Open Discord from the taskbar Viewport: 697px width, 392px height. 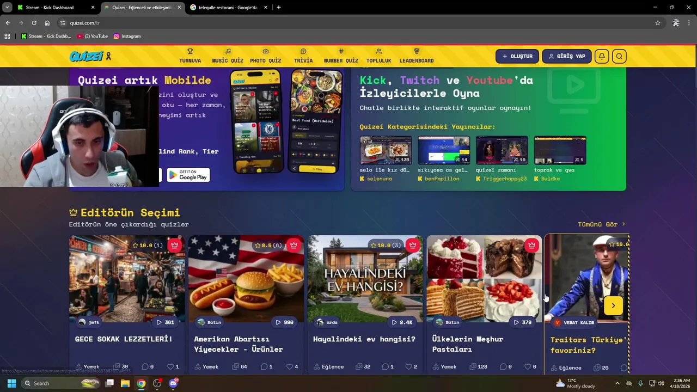[173, 383]
